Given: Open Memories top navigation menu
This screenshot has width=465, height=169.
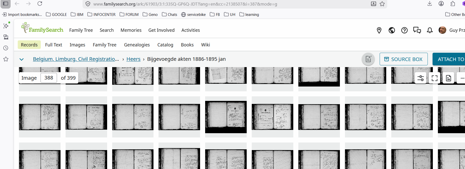Looking at the screenshot, I should point(131,30).
